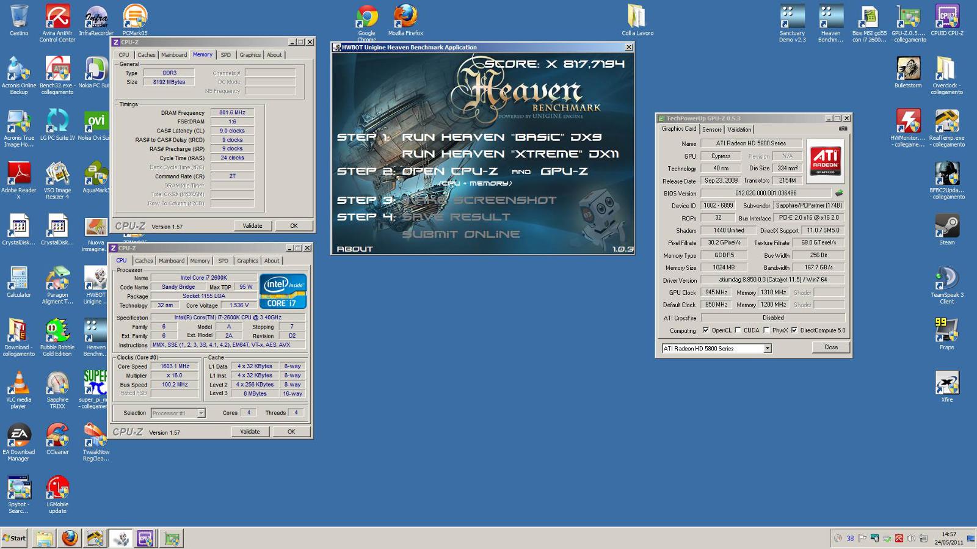Open Firefox from the taskbar
Viewport: 977px width, 549px height.
(70, 538)
